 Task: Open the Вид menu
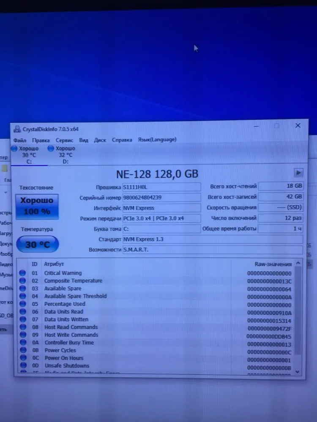tap(84, 140)
